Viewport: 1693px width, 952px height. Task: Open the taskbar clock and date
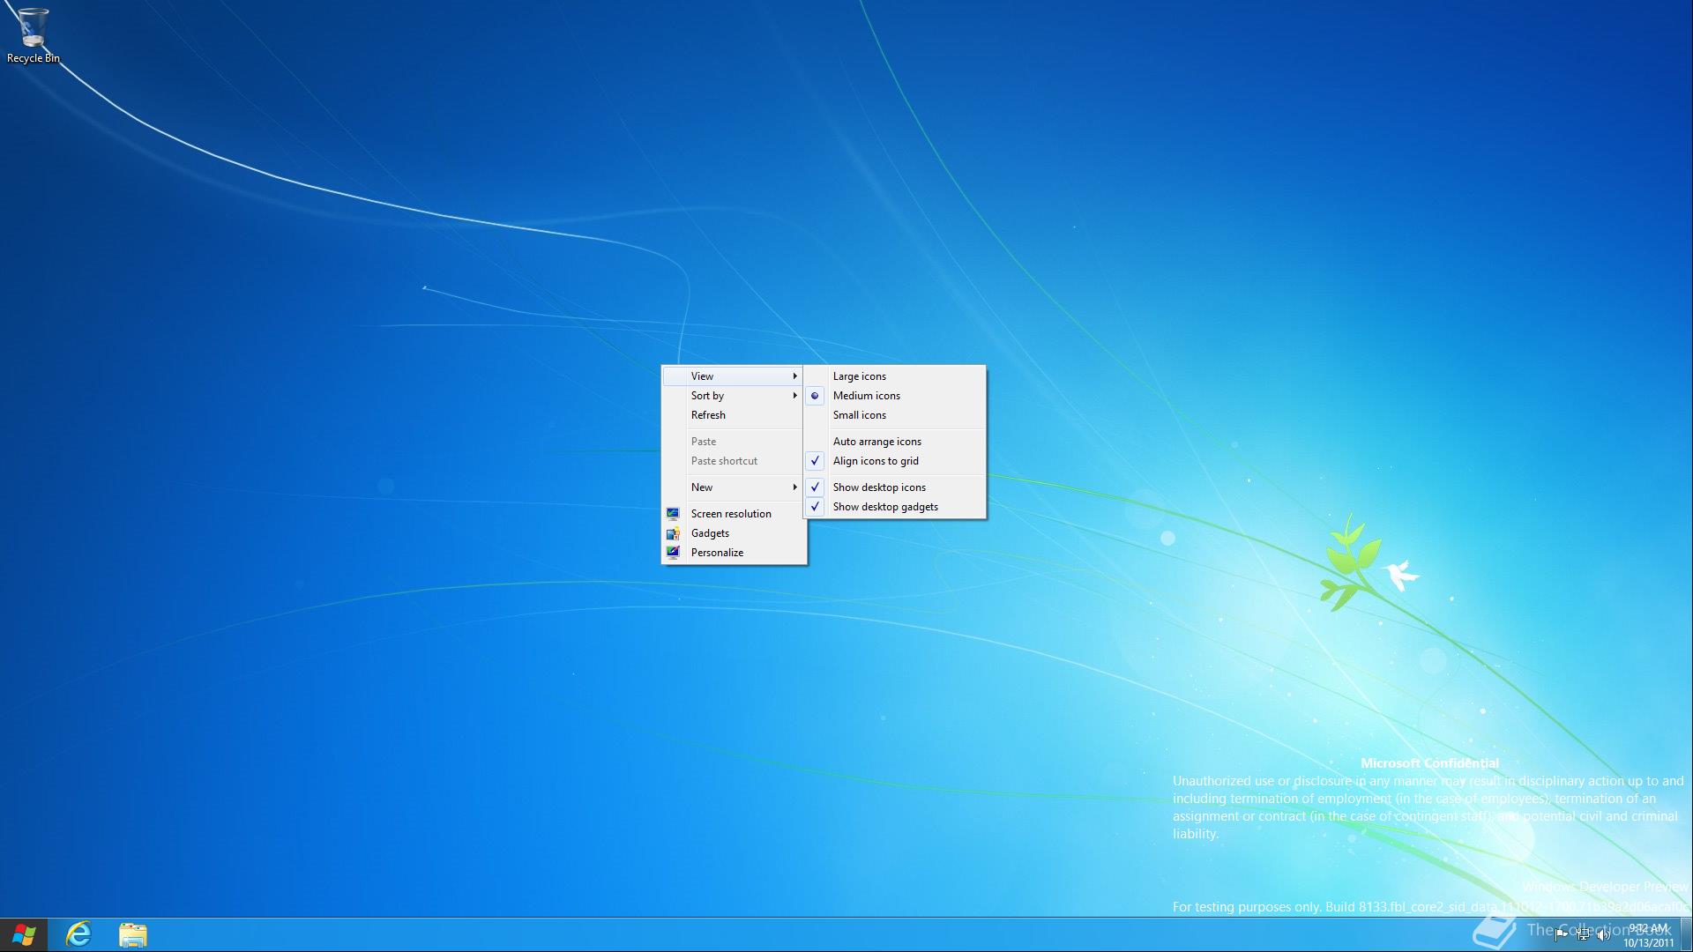coord(1649,935)
